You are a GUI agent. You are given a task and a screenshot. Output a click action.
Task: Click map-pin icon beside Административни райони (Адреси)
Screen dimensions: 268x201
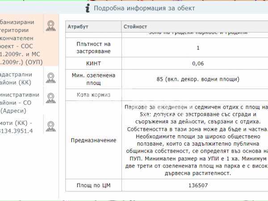[x=51, y=98]
